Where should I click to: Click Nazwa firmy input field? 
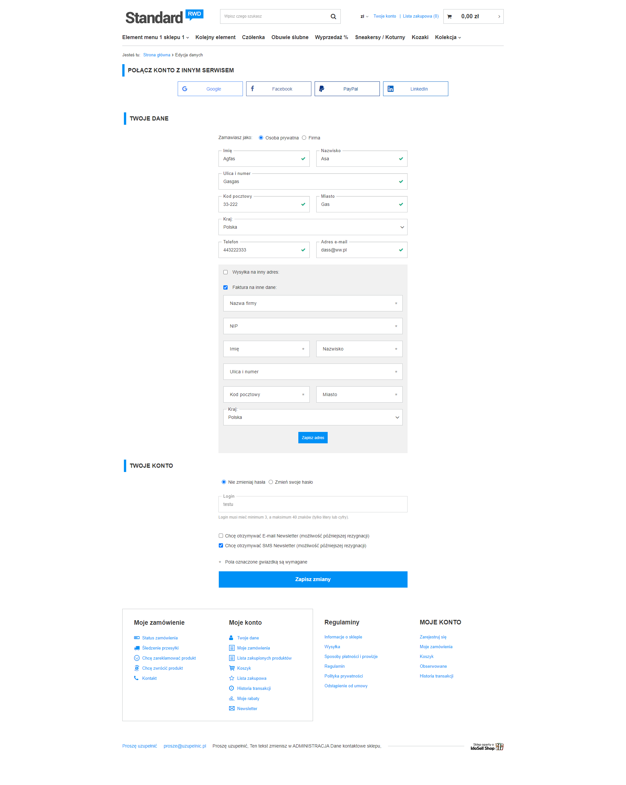pos(313,303)
